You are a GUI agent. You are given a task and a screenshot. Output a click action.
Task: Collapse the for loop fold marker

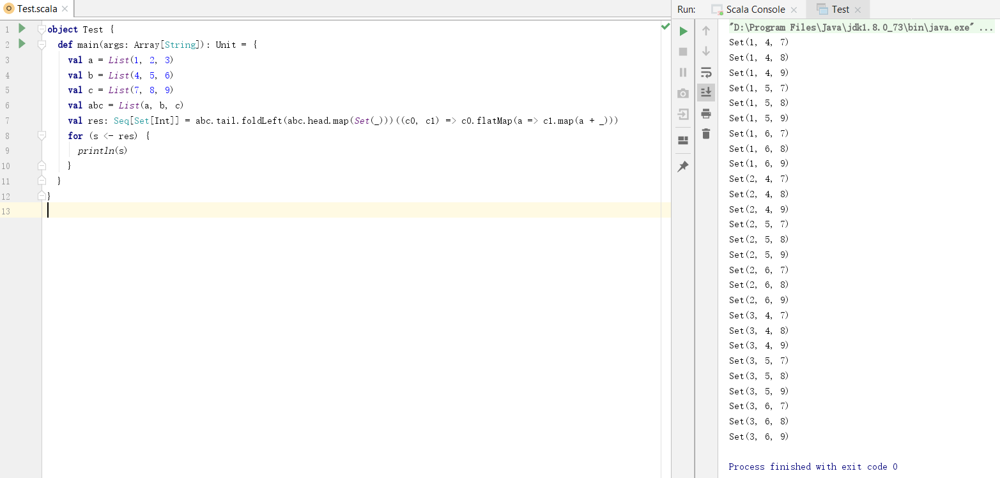(42, 135)
